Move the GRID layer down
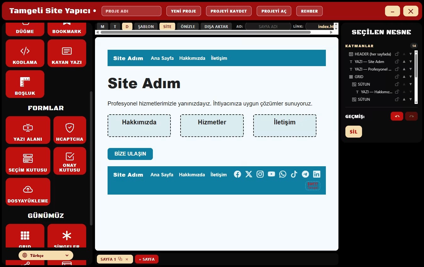Screen dimensions: 424x267 (x=410, y=77)
